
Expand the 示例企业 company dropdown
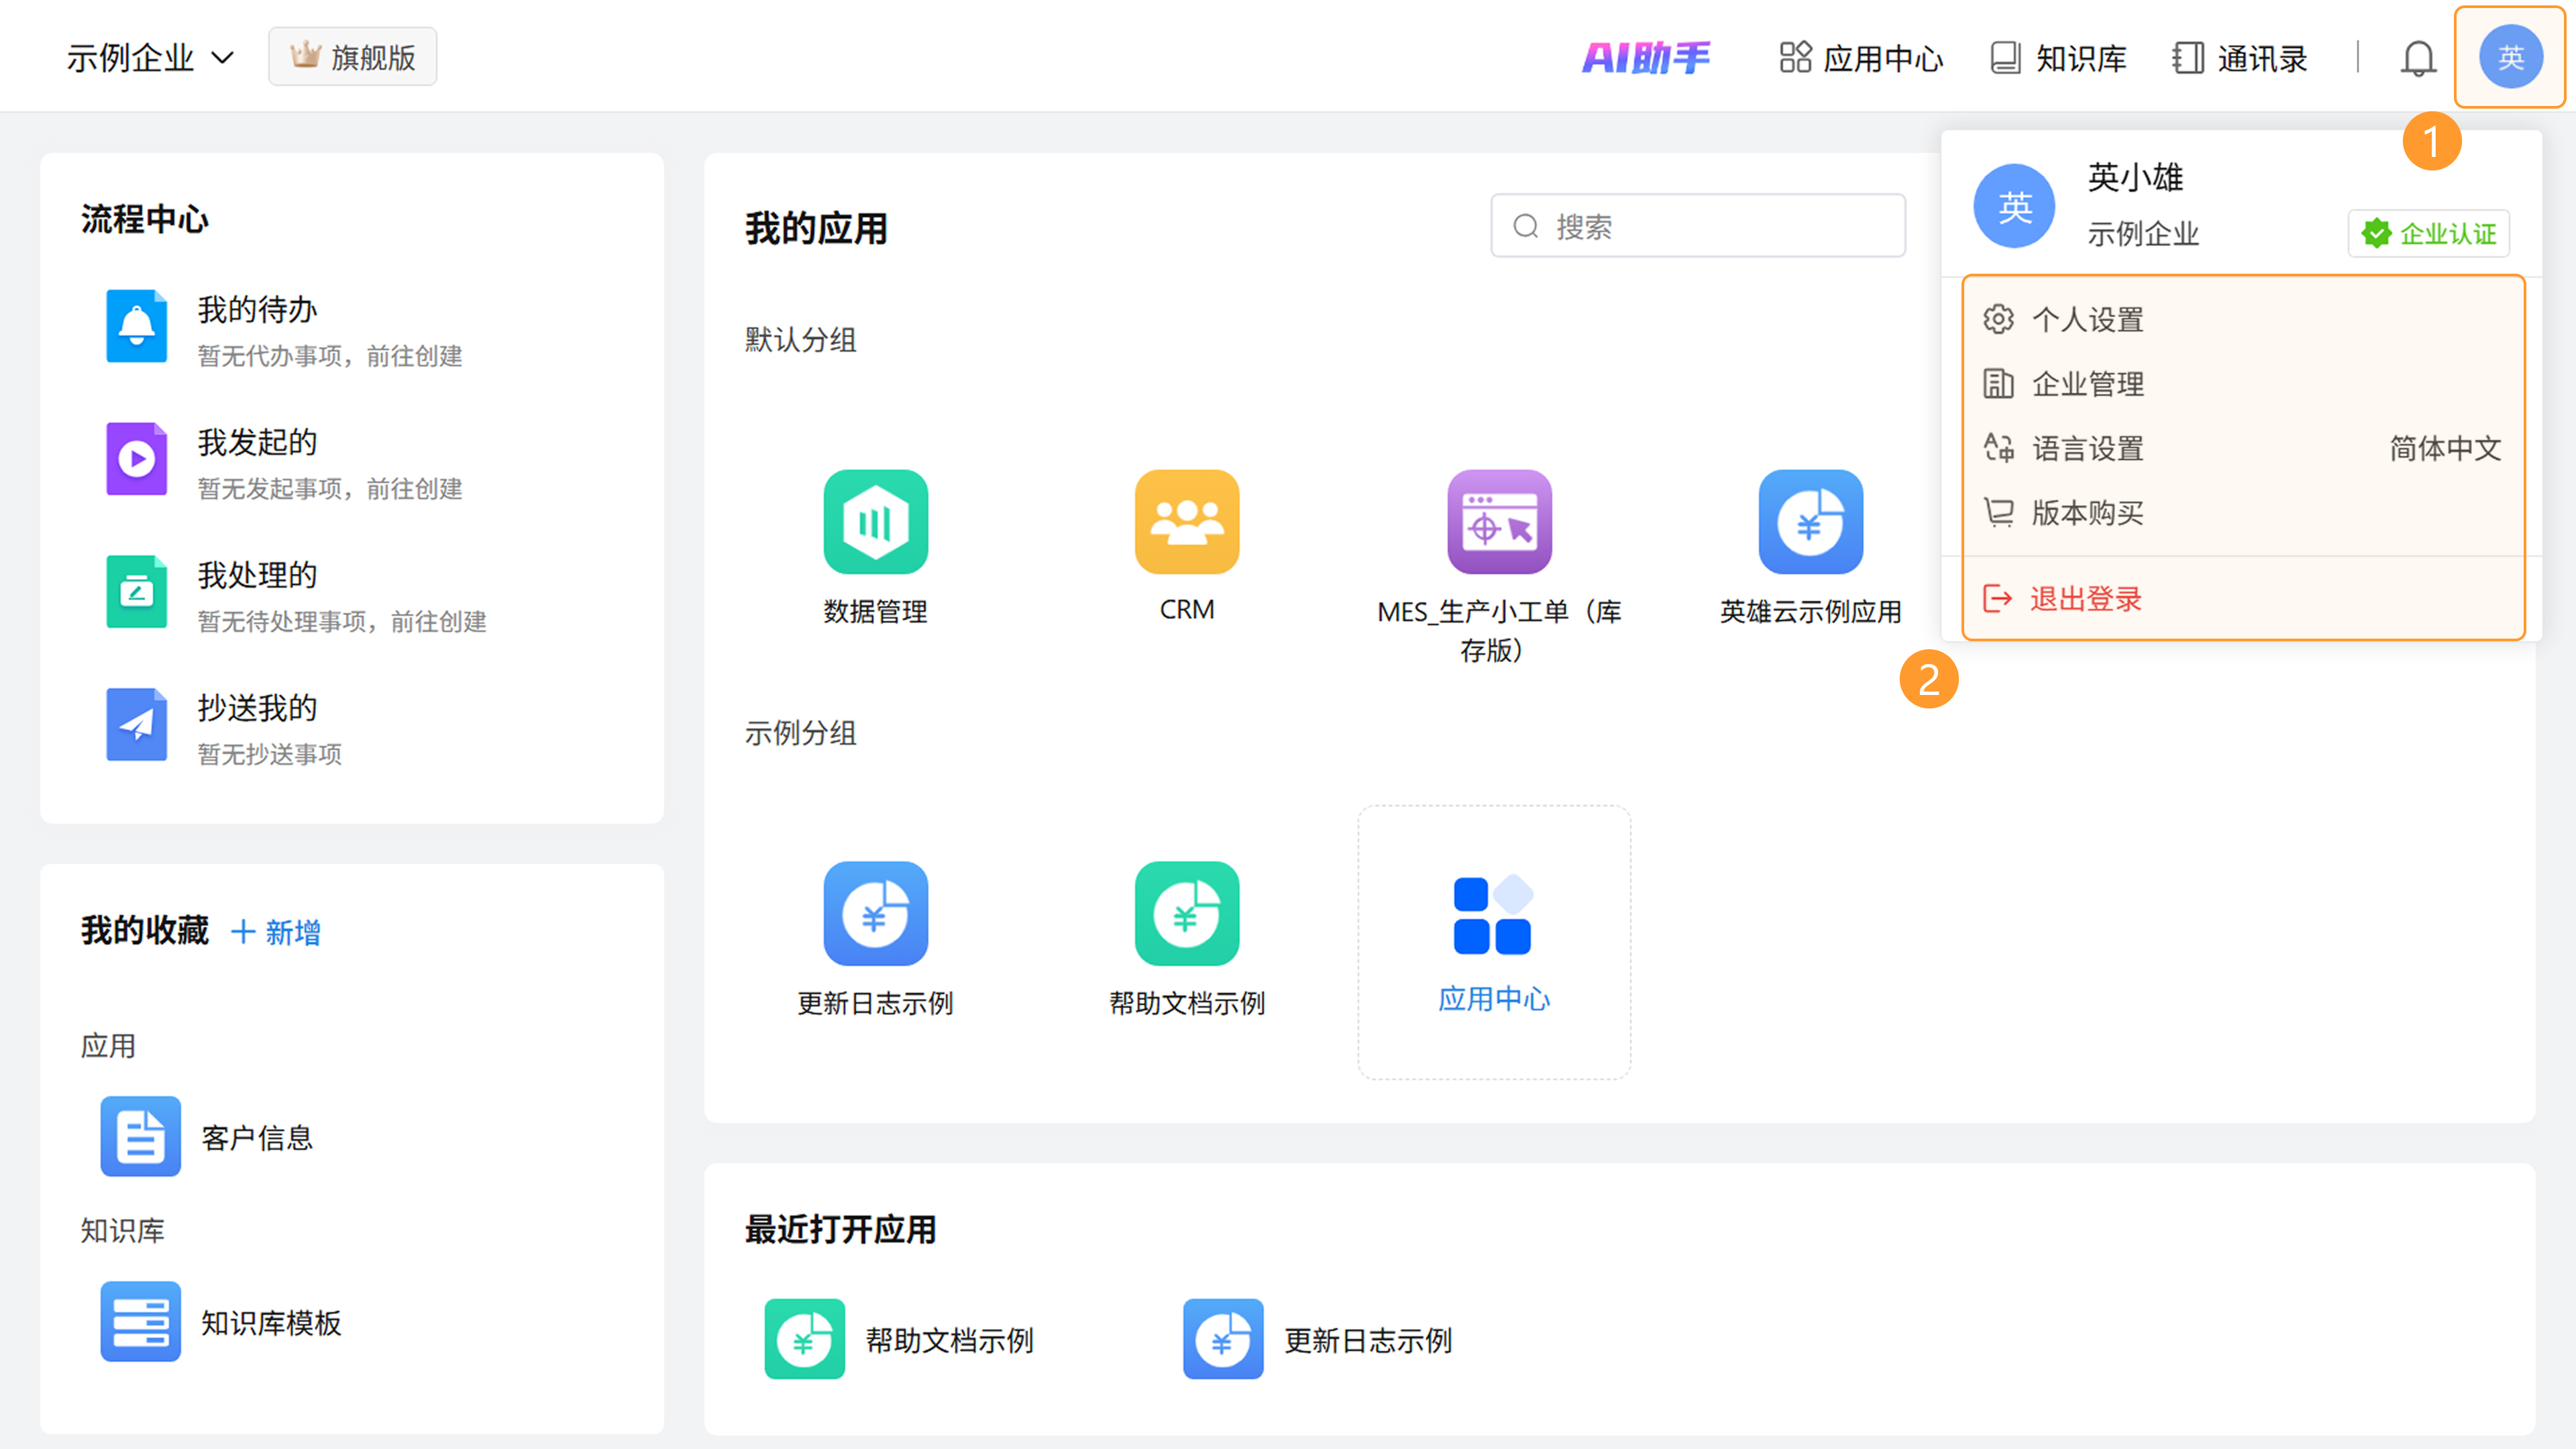click(150, 58)
